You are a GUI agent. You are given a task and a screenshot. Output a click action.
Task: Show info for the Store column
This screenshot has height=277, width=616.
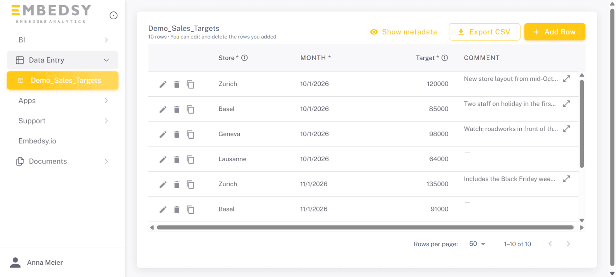pos(244,58)
